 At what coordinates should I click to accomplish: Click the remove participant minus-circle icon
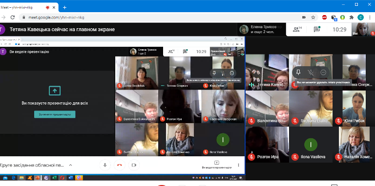[323, 72]
